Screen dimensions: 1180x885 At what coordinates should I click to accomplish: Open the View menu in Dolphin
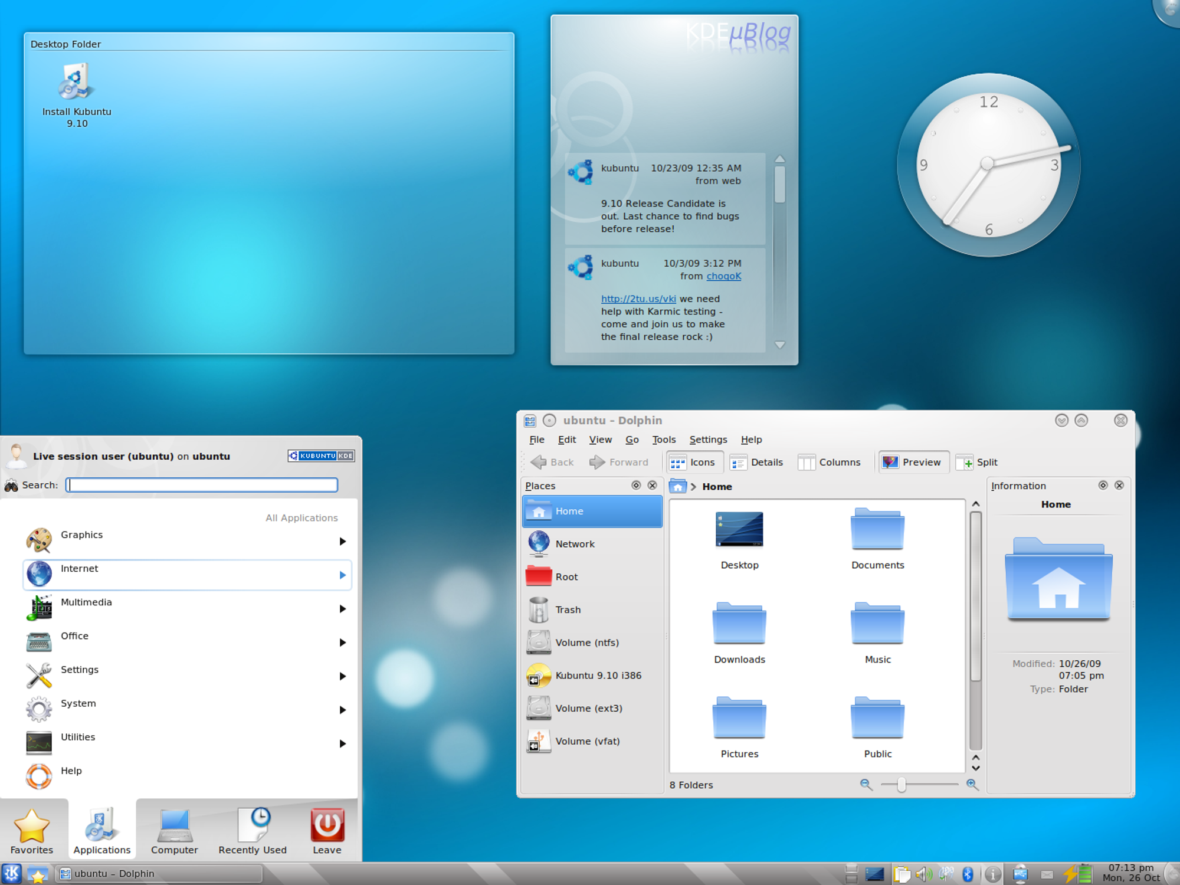click(600, 440)
